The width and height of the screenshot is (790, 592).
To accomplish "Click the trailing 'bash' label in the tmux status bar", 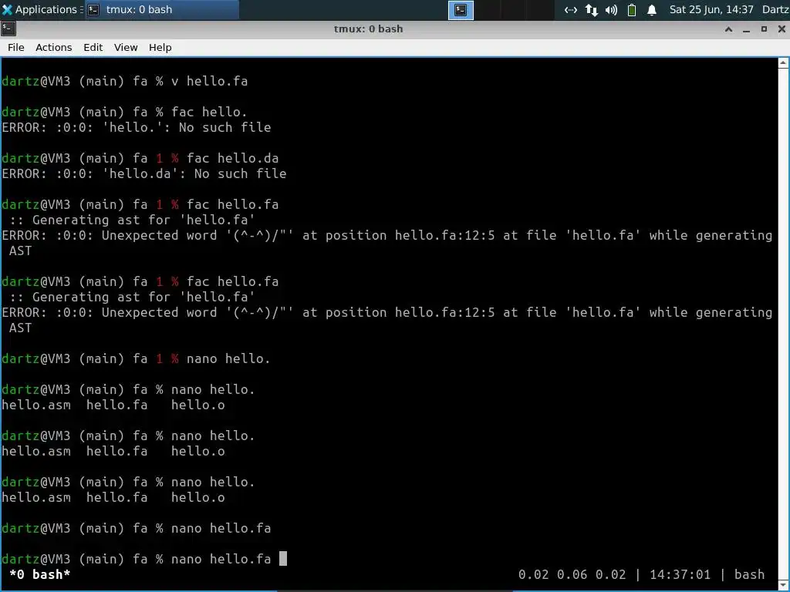I will (749, 574).
